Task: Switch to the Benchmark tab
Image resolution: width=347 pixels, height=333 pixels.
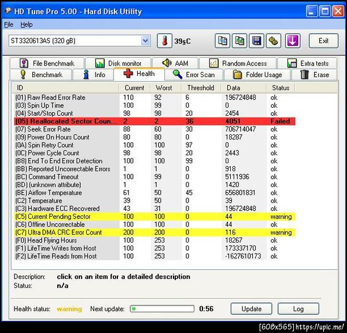Action: click(41, 75)
